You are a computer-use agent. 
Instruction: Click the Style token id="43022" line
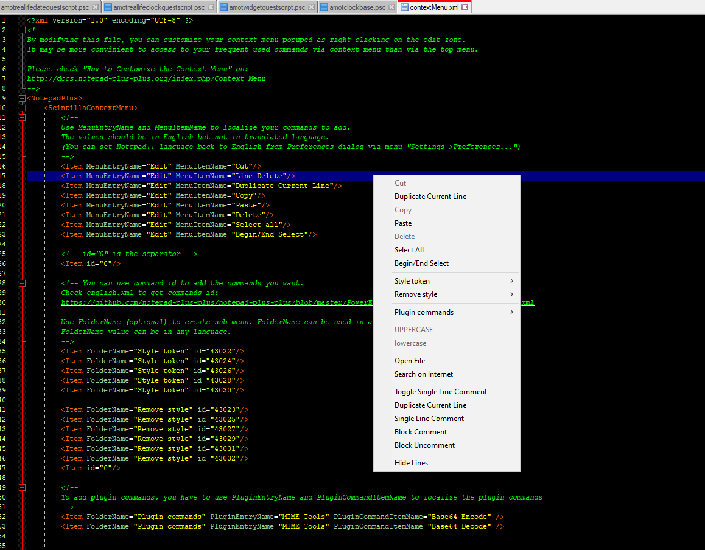click(x=152, y=352)
